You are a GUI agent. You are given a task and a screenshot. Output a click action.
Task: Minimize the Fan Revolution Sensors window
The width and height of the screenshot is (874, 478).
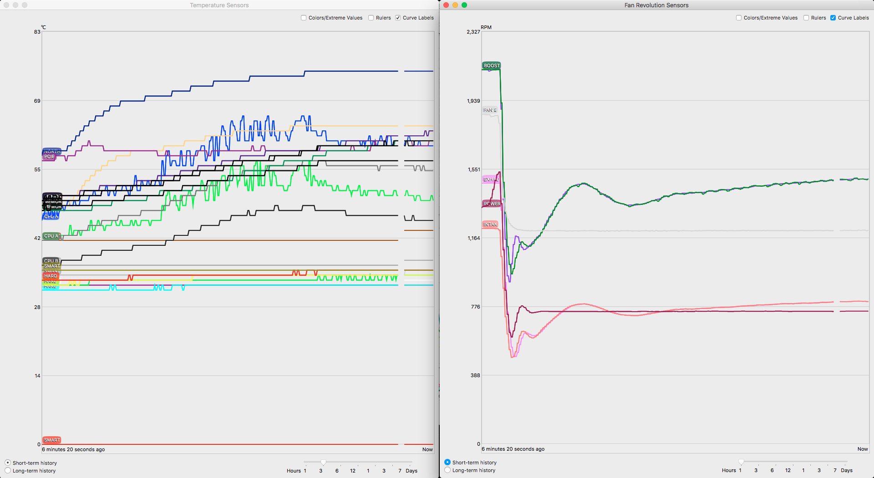(455, 5)
